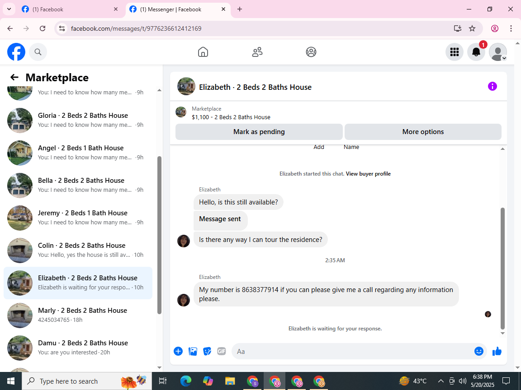
Task: Open the account profile avatar menu
Action: 498,52
